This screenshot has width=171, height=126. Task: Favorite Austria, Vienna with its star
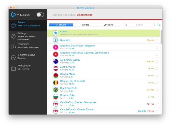click(x=157, y=68)
